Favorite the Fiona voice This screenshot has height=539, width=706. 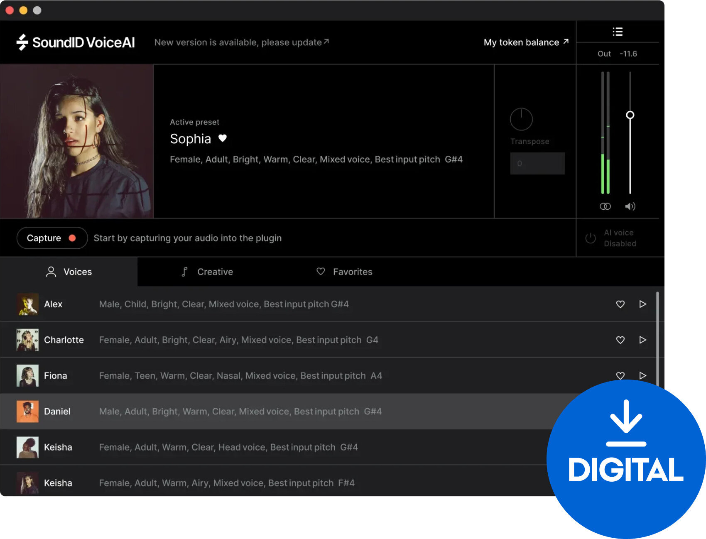point(620,375)
